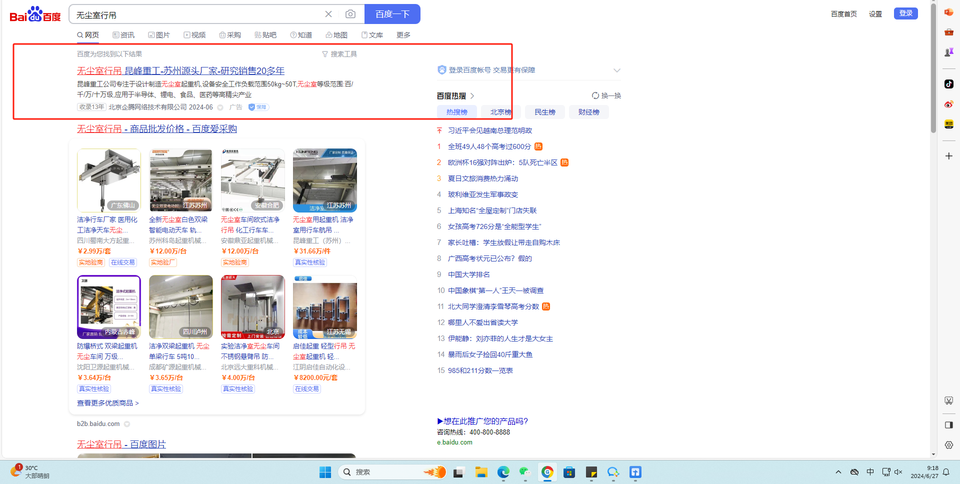Expand 更多 search categories

coord(403,35)
